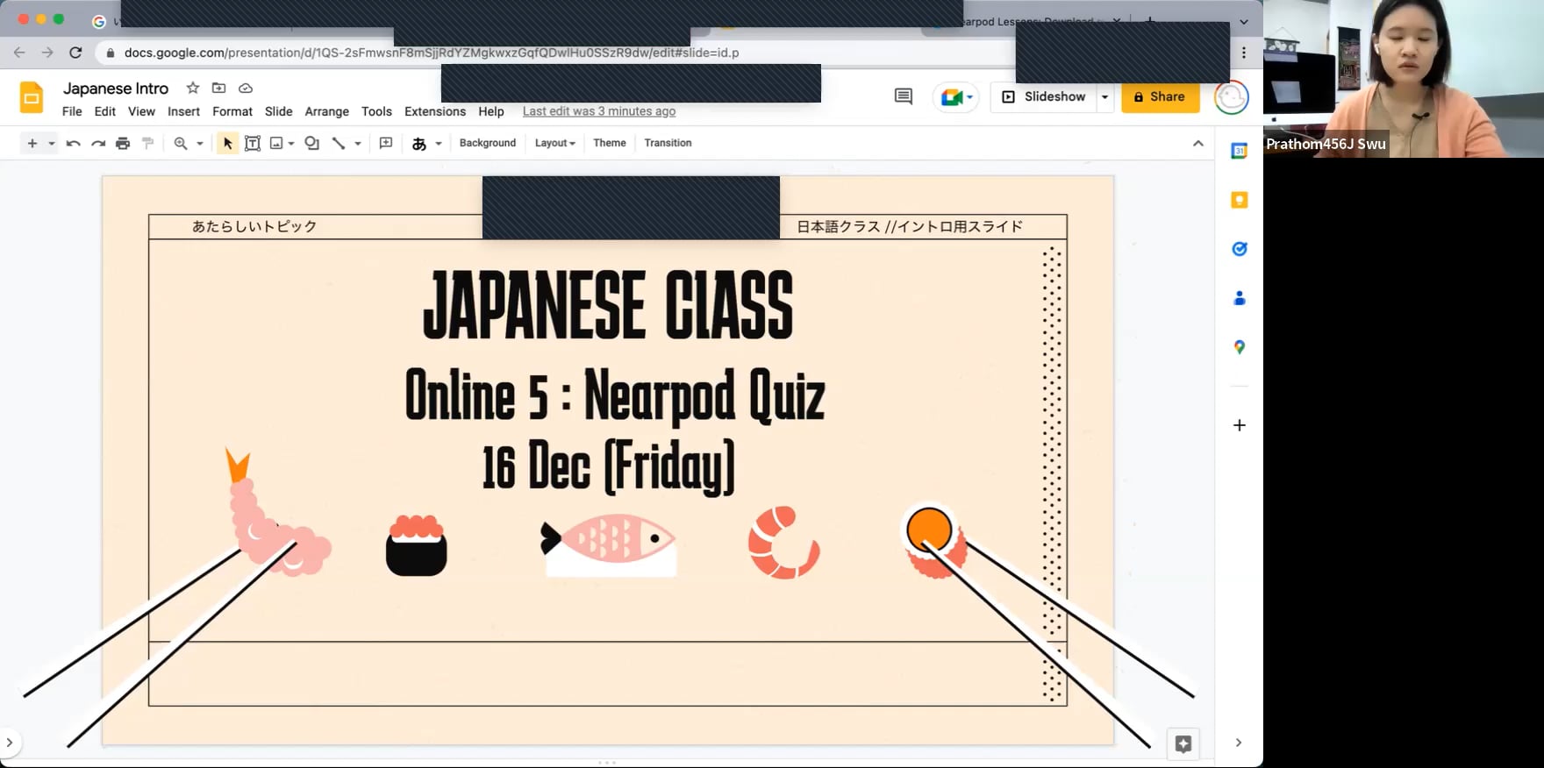
Task: Select the 'Online 5 : Nearpod Quiz' text
Action: pyautogui.click(x=614, y=395)
